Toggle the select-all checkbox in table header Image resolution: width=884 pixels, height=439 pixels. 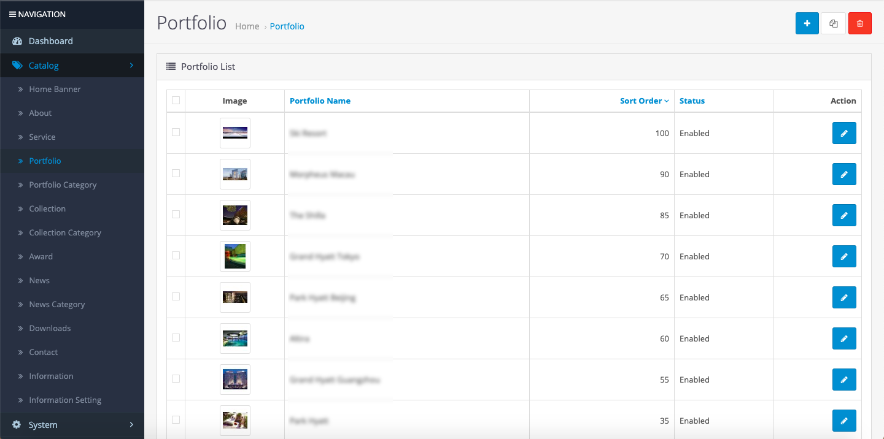tap(176, 101)
